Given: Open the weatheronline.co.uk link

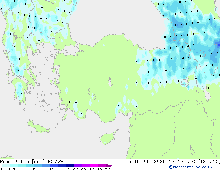Looking at the screenshot, I should (x=191, y=167).
